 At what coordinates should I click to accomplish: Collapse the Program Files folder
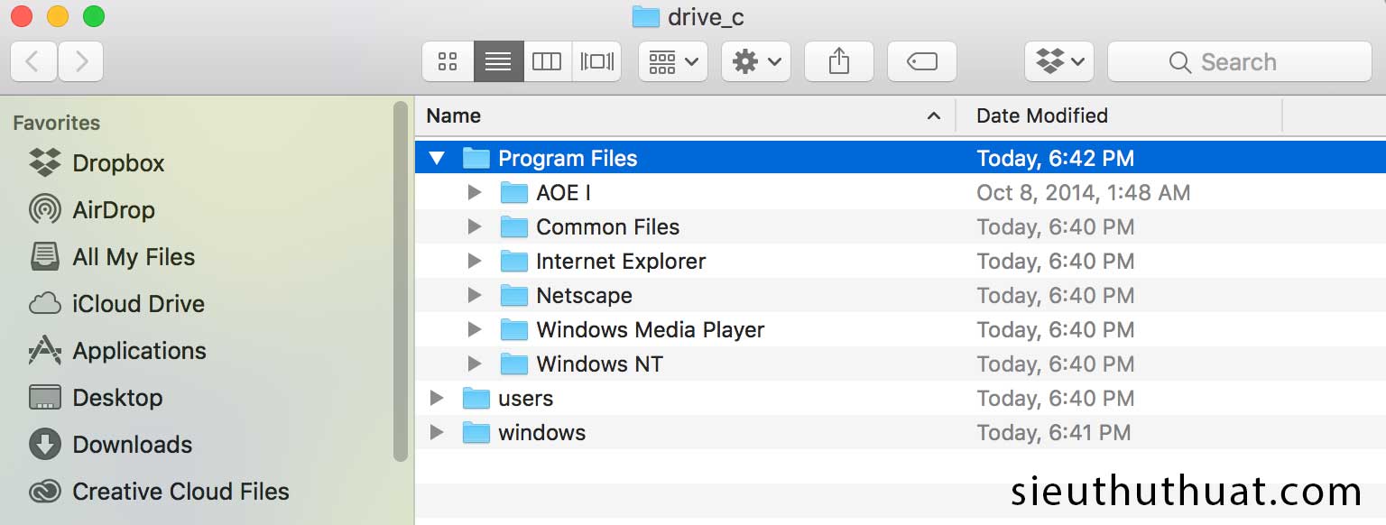click(x=438, y=159)
